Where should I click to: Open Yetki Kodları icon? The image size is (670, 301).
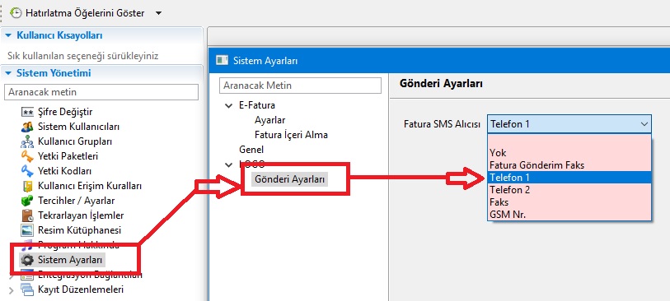(x=27, y=171)
